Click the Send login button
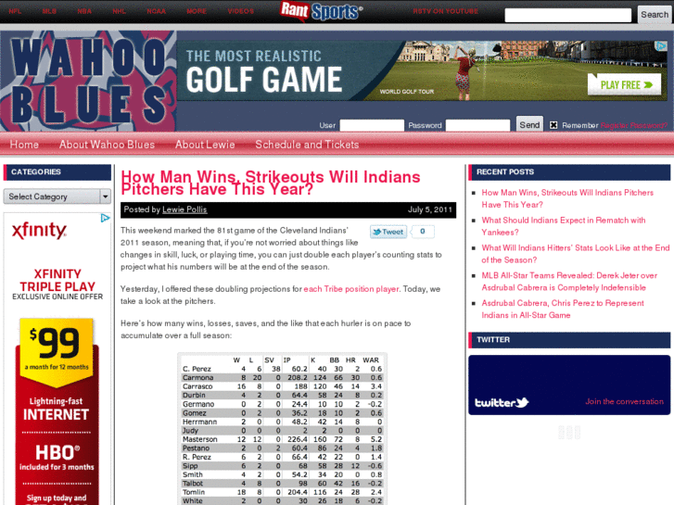Screen dimensions: 674x505 [529, 125]
